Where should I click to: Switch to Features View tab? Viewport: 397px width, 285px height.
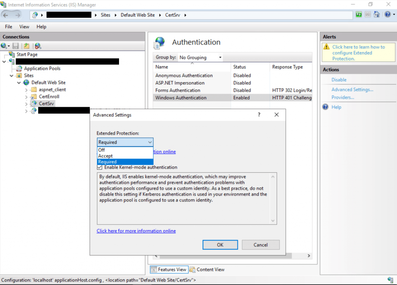[x=169, y=269]
